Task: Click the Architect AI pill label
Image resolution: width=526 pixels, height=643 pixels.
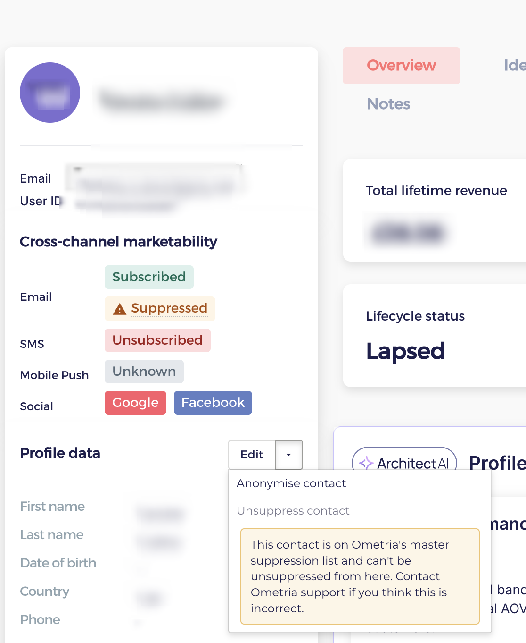Action: (404, 463)
